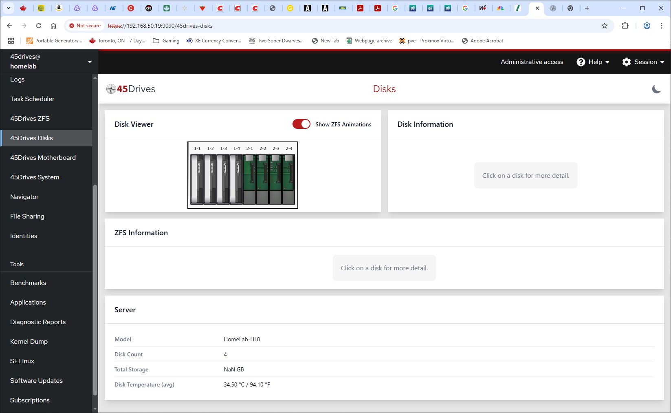This screenshot has width=671, height=413.
Task: Switch to dark mode with moon icon
Action: 656,89
